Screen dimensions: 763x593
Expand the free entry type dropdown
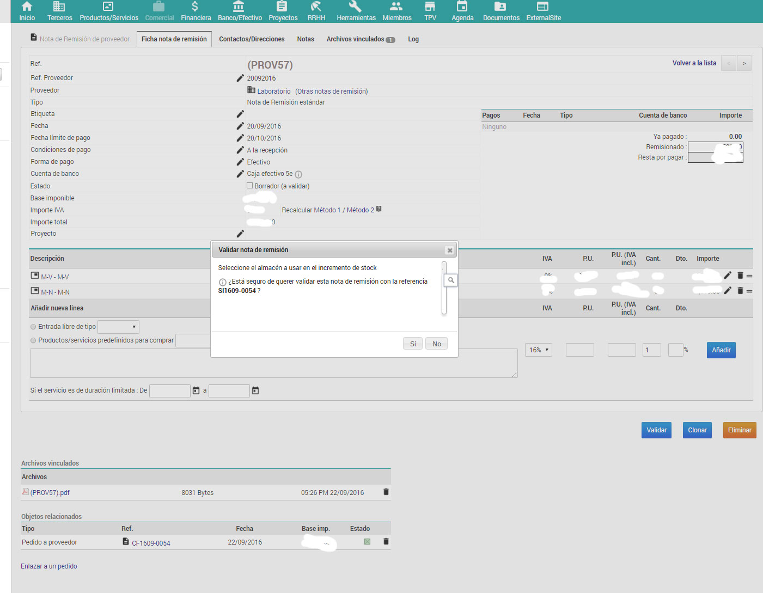tap(118, 327)
